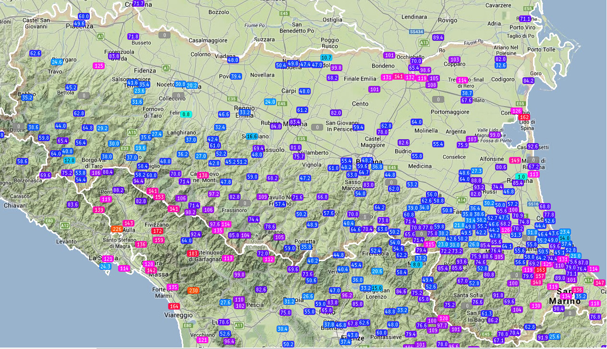Select the 92.6 marker on the Adriatic coast
The height and width of the screenshot is (349, 607).
tap(533, 146)
